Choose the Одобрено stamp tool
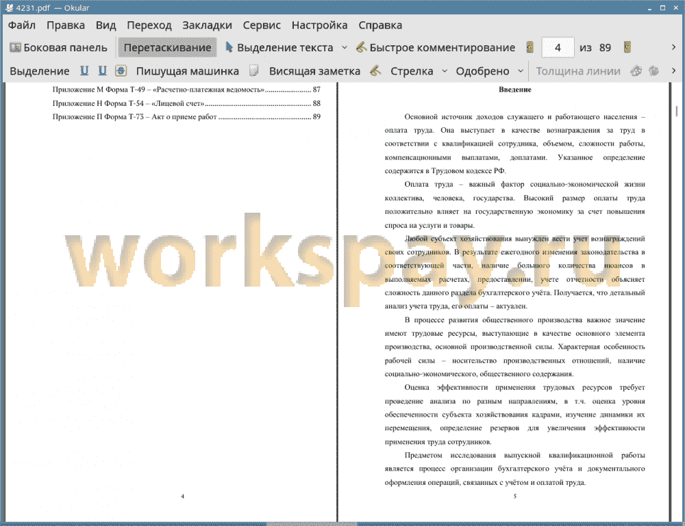The image size is (685, 526). [x=482, y=71]
